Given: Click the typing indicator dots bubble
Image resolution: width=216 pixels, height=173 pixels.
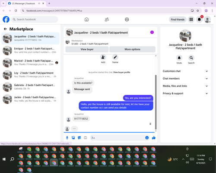Looking at the screenshot, I should [74, 128].
